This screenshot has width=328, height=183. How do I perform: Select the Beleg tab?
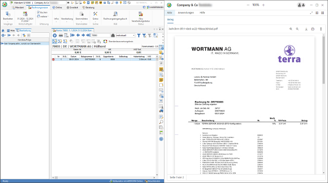click(170, 20)
